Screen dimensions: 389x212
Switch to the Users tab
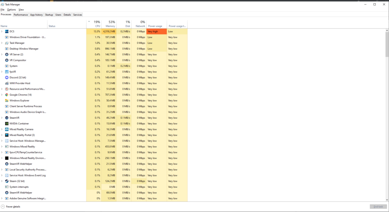point(58,15)
